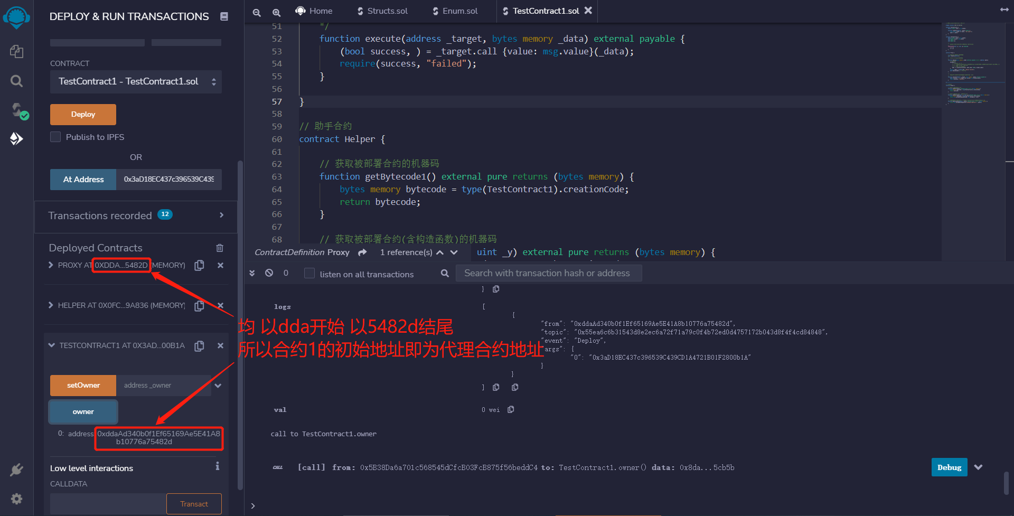Click the Transact button
1014x516 pixels.
pos(194,504)
